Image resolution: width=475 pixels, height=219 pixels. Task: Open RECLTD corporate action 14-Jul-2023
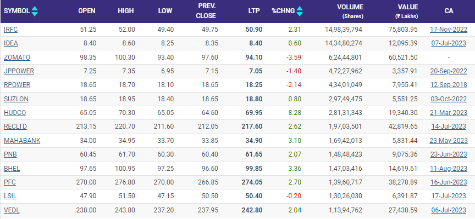[449, 126]
